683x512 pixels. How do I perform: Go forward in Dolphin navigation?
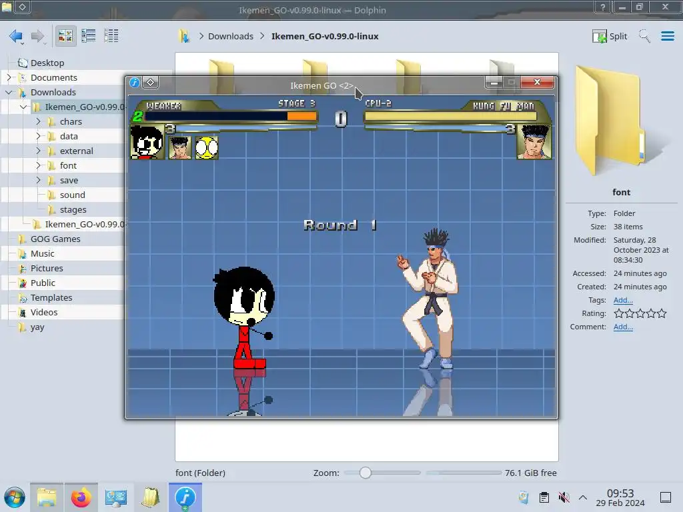pyautogui.click(x=38, y=36)
